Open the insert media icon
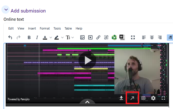Screen dimensions: 173x109 (90, 37)
